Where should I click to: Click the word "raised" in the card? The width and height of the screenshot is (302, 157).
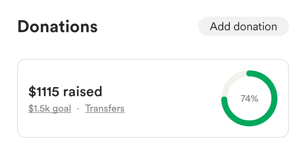[x=83, y=92]
